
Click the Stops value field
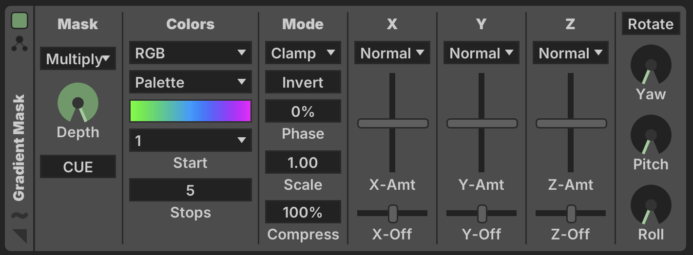tap(190, 190)
